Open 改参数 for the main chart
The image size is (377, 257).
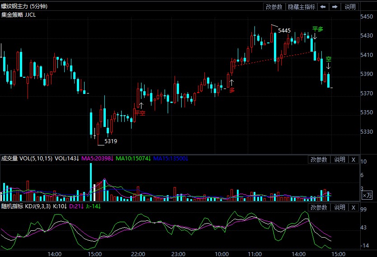tap(274, 7)
